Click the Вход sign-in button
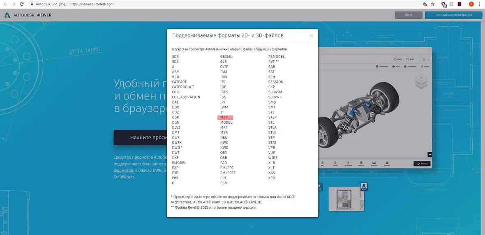Viewport: 485px width, 235px height. 409,15
